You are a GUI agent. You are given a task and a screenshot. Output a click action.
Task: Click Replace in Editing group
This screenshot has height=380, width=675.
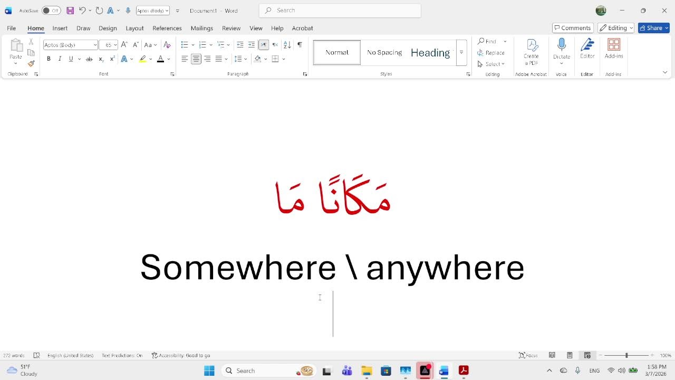(491, 53)
